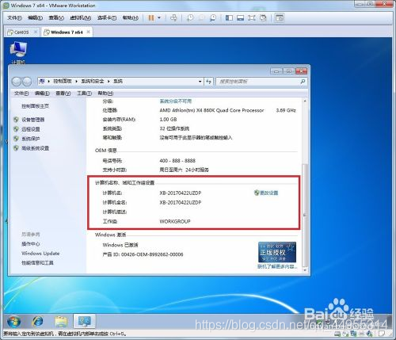This screenshot has height=340, width=396.
Task: Click the VMware suspend (pause) toolbar button
Action: 151,18
